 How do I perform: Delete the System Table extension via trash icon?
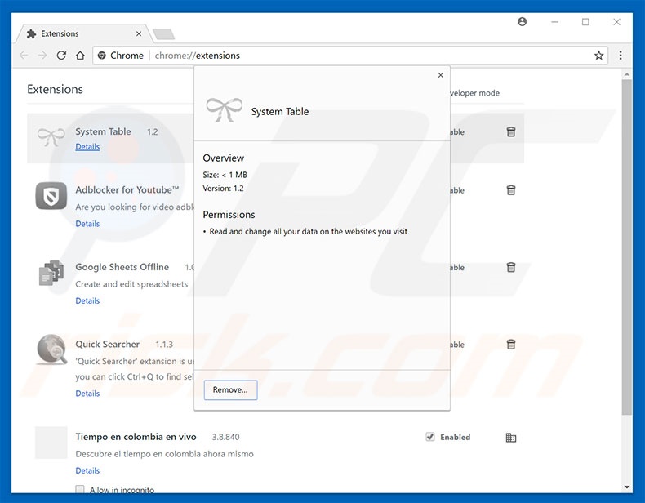(511, 131)
